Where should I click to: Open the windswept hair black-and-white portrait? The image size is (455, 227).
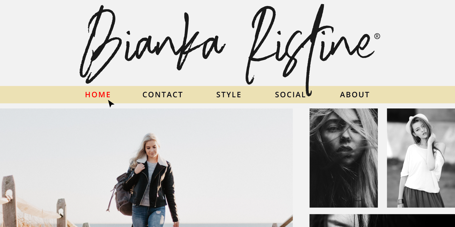point(343,158)
